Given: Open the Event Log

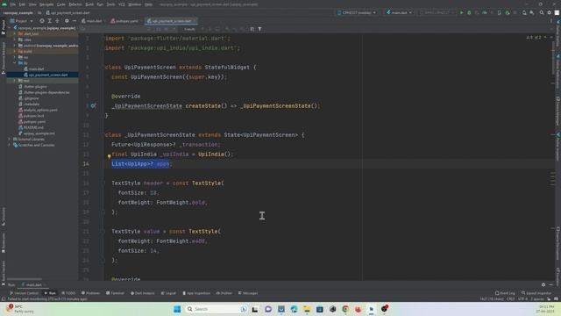Looking at the screenshot, I should (x=505, y=293).
